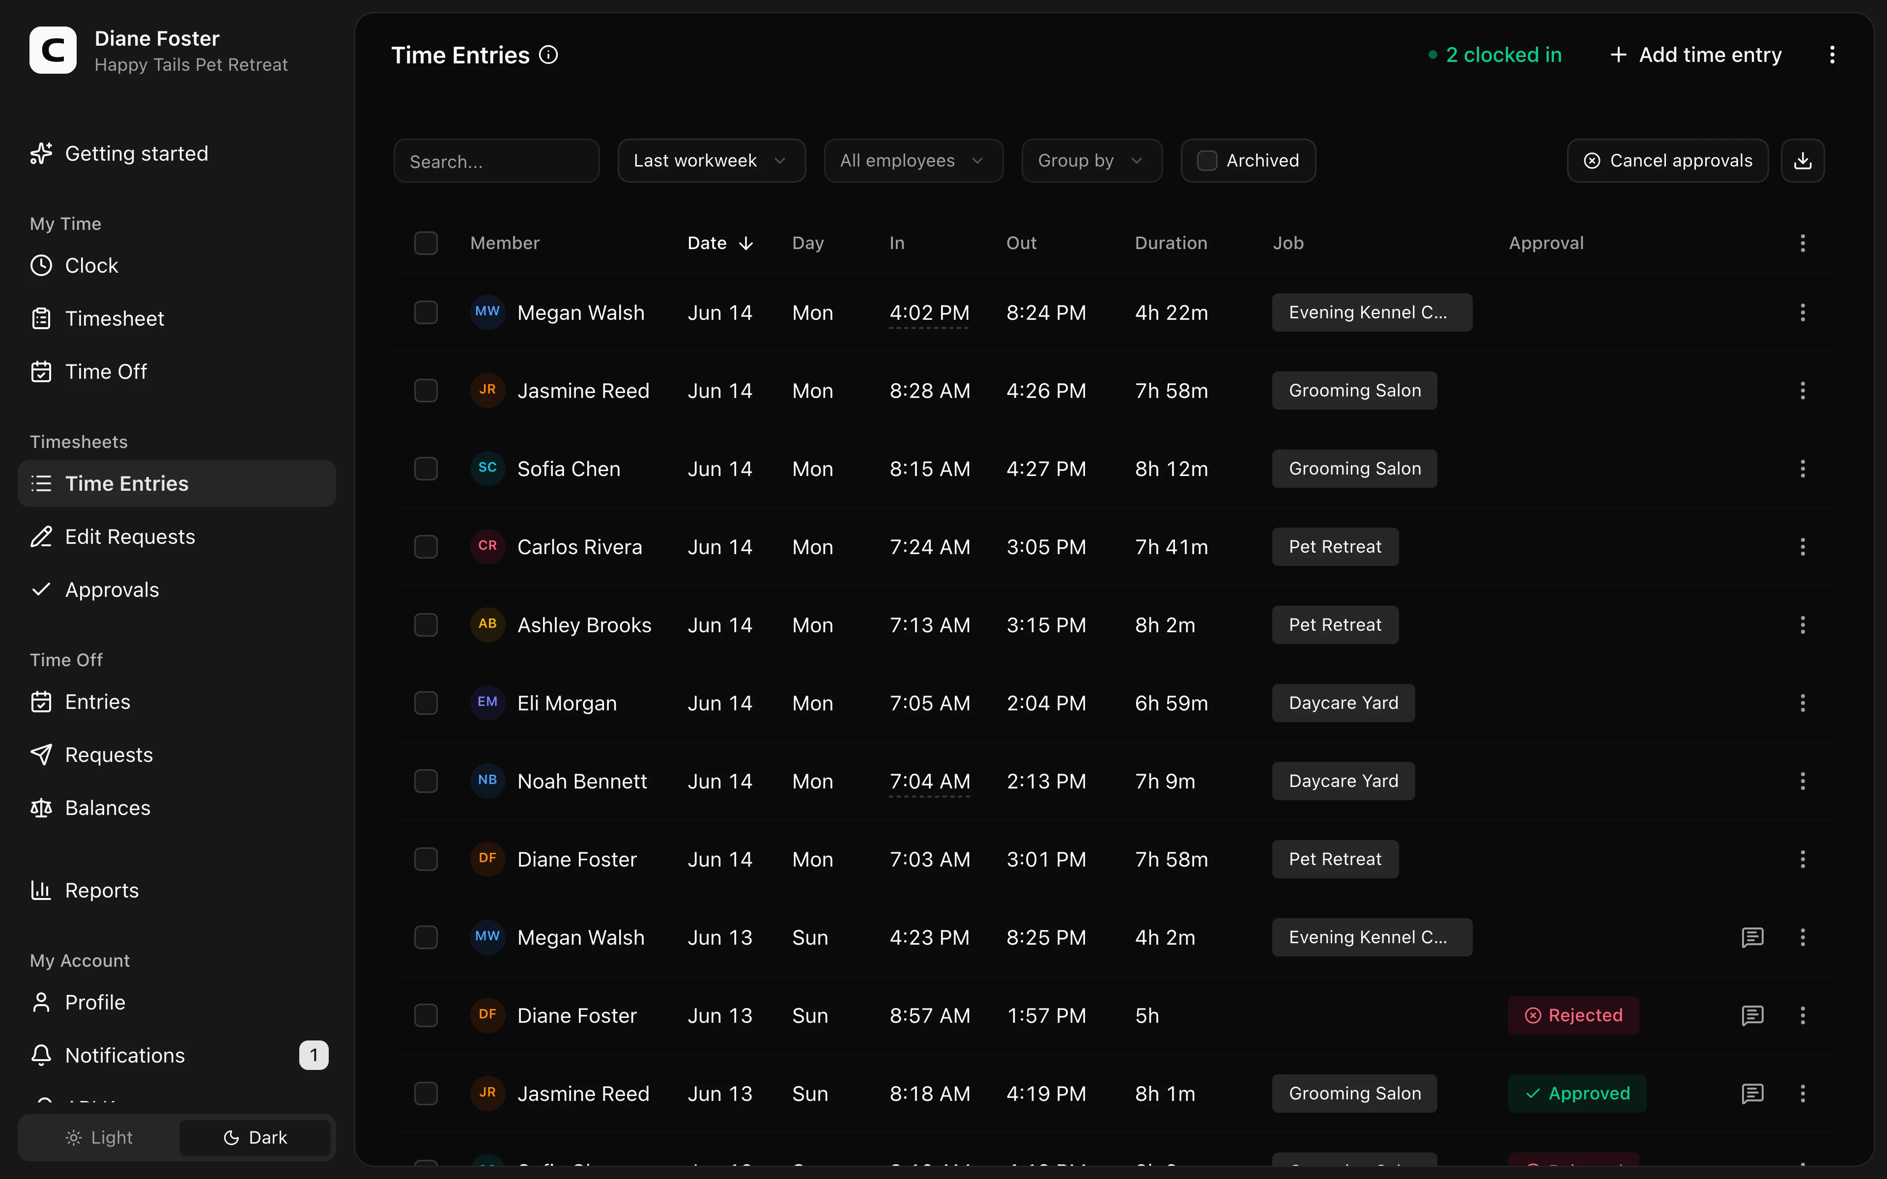Click the 2 clocked in indicator
This screenshot has height=1179, width=1887.
[1495, 55]
